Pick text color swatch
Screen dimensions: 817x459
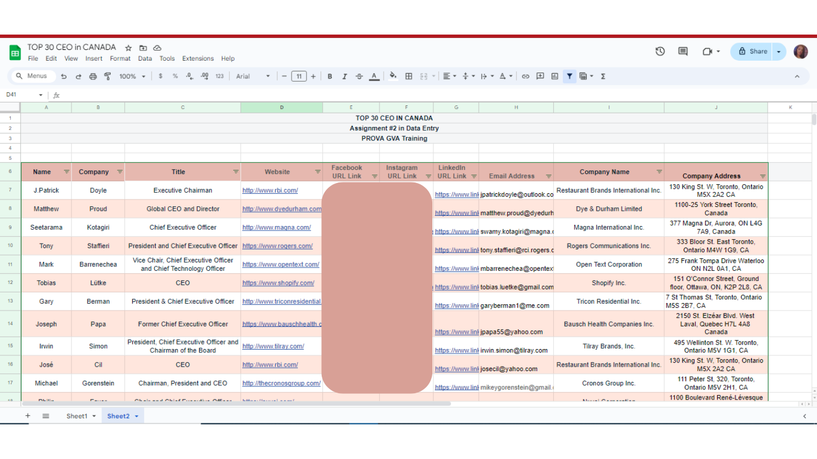tap(374, 76)
